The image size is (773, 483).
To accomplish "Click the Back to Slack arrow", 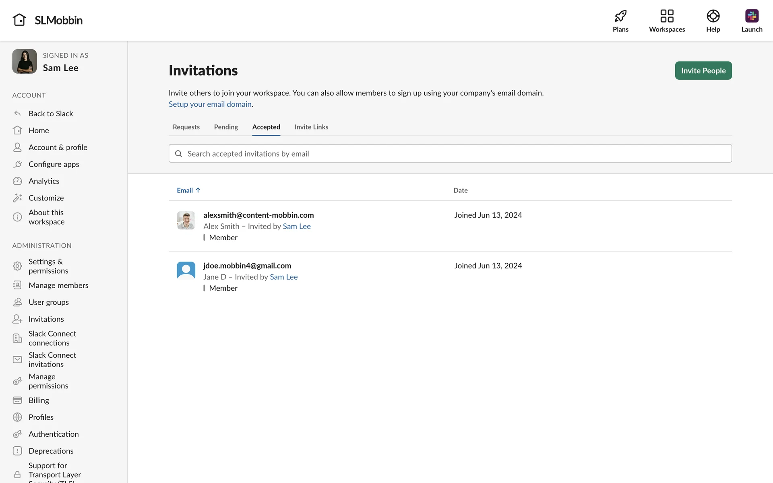I will click(17, 114).
